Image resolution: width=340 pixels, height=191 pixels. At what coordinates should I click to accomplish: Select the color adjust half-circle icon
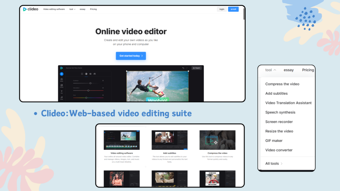[x=86, y=74]
